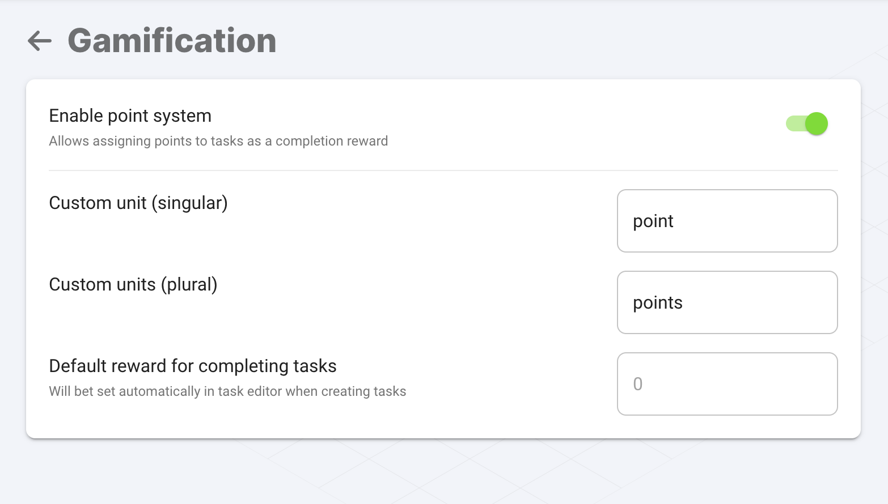Click inside the singular custom unit field
The height and width of the screenshot is (504, 888).
727,221
